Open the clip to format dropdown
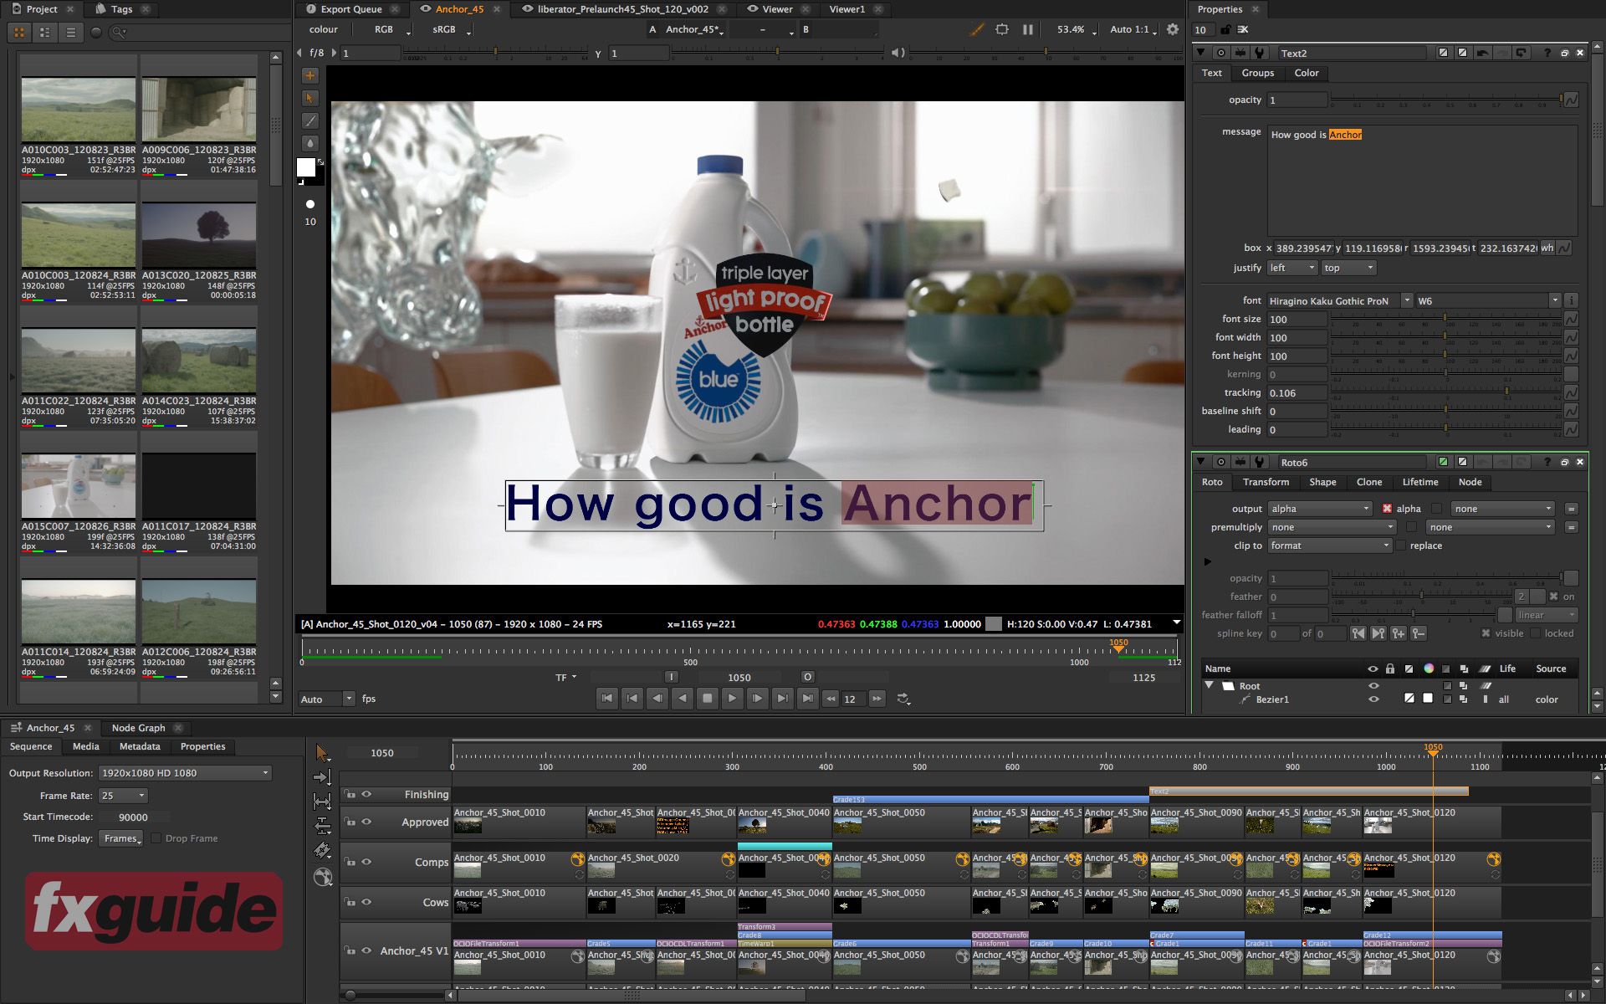Viewport: 1606px width, 1004px height. 1329,546
